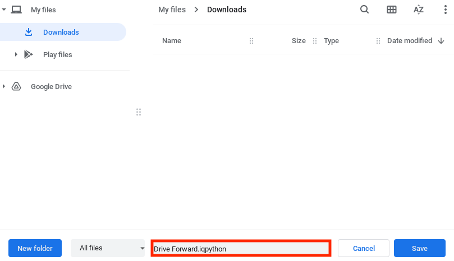Click the sidebar resize handle
This screenshot has height=261, width=454.
coord(138,112)
